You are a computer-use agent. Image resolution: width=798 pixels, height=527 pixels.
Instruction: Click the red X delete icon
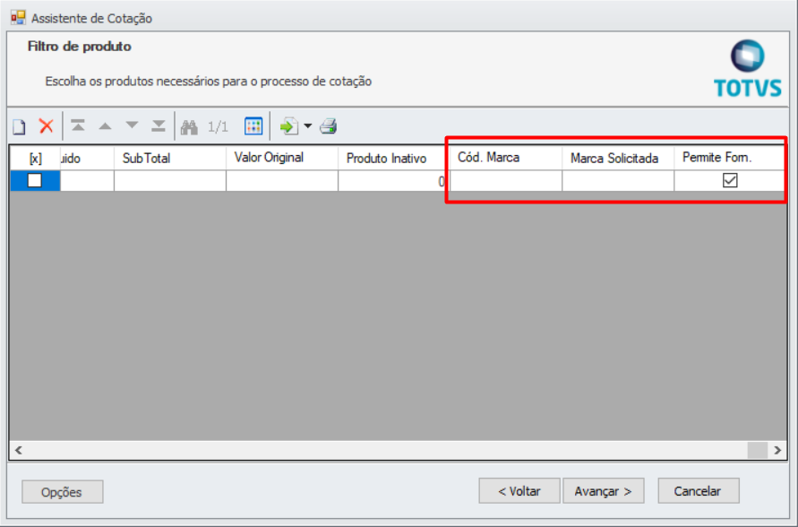tap(47, 125)
